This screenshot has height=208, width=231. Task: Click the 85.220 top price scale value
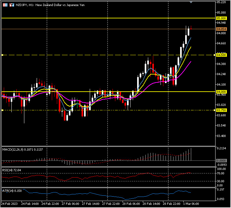tap(222, 2)
